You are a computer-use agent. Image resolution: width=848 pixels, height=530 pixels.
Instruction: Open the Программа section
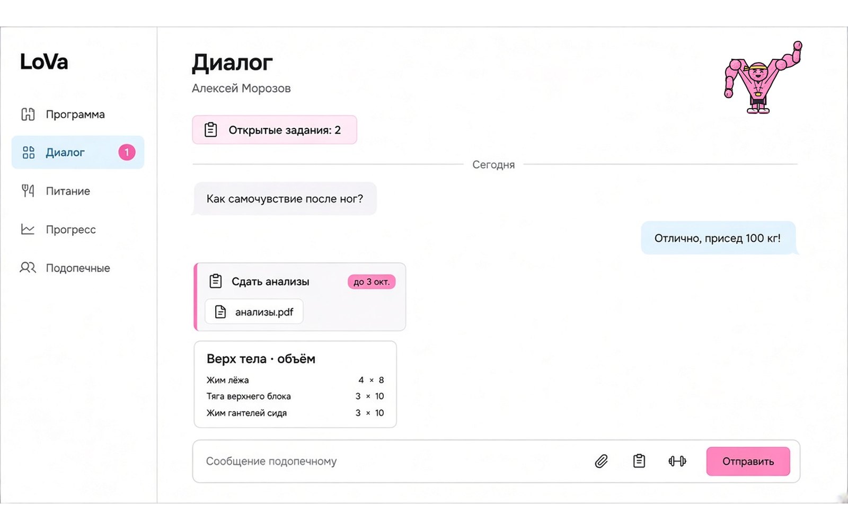[78, 114]
